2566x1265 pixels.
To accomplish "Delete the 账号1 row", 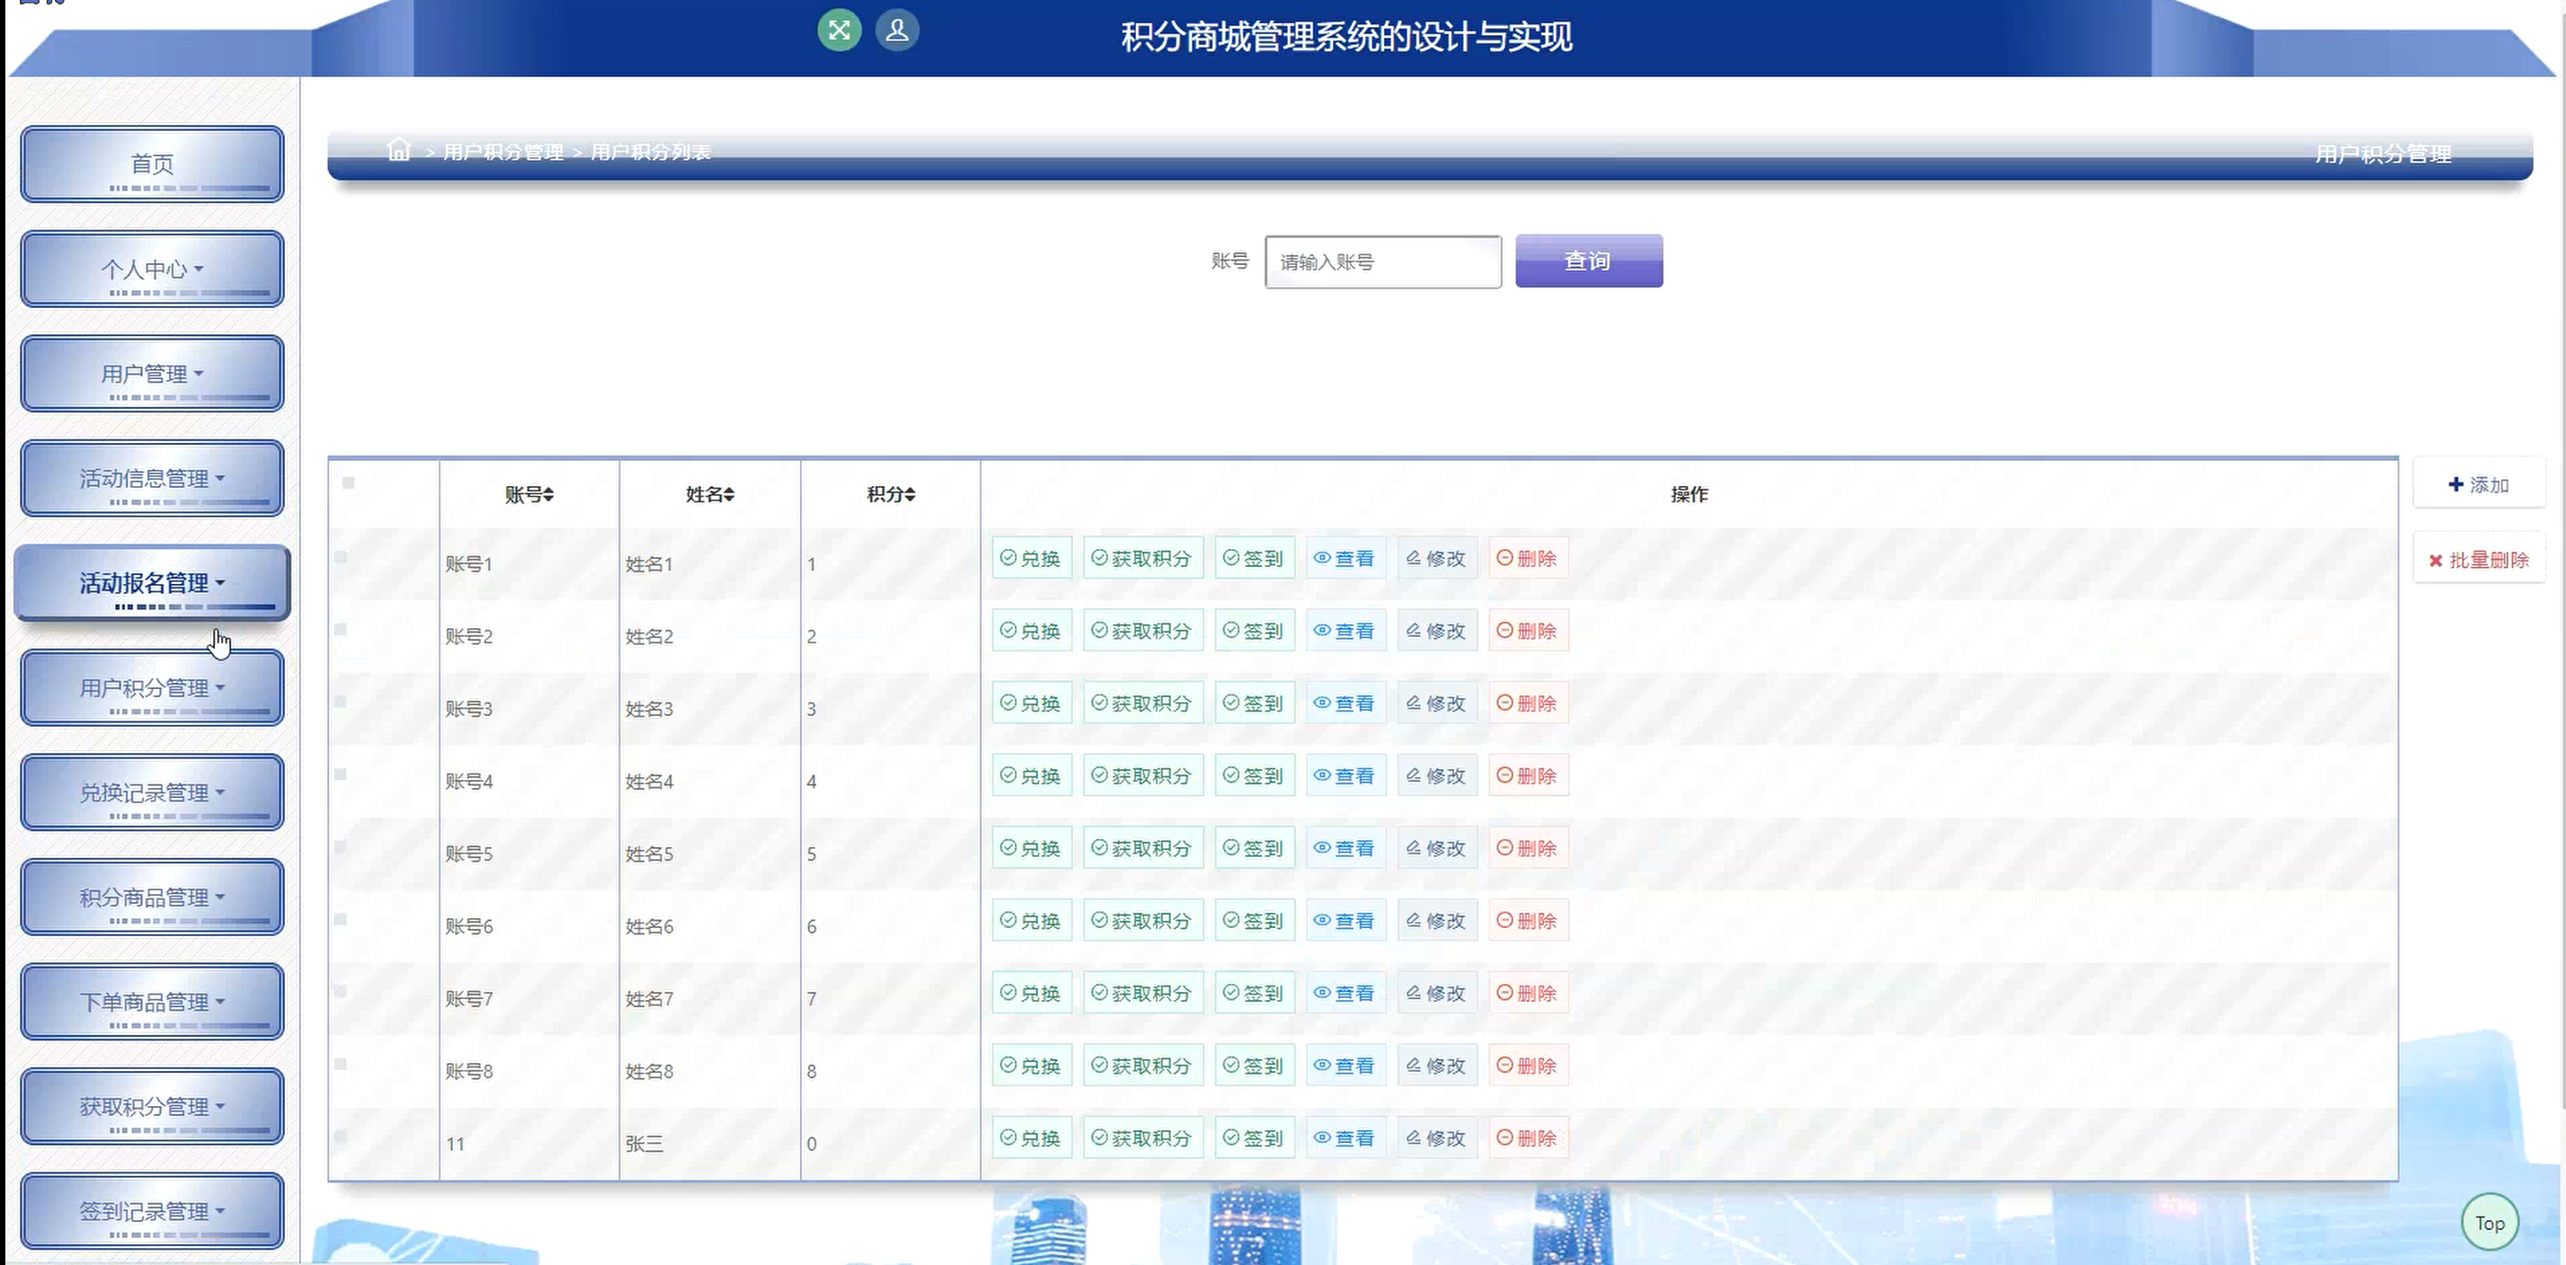I will click(x=1528, y=558).
